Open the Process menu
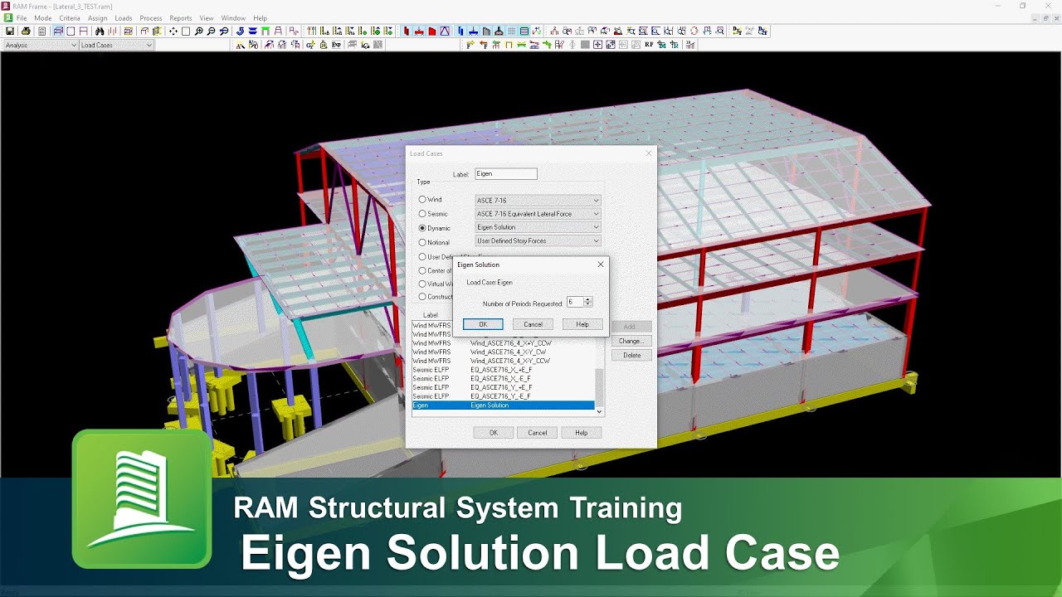The width and height of the screenshot is (1062, 597). [151, 18]
